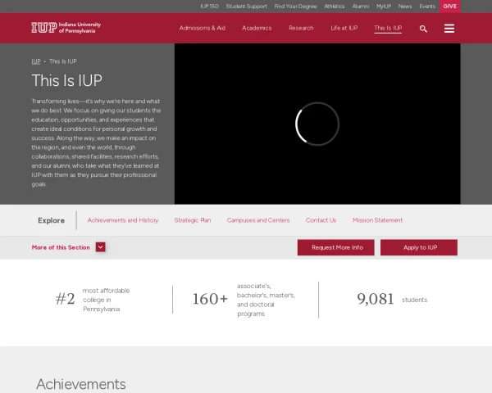This screenshot has height=393, width=492.
Task: Click the 160+ programs statistic
Action: click(244, 300)
